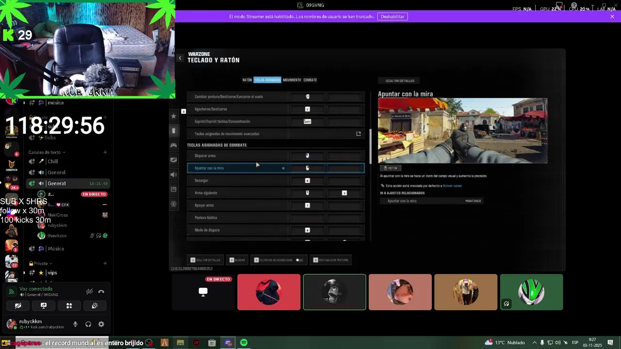Image resolution: width=621 pixels, height=349 pixels.
Task: Toggle the Filtro de accesibilidad switch
Action: pos(299,260)
